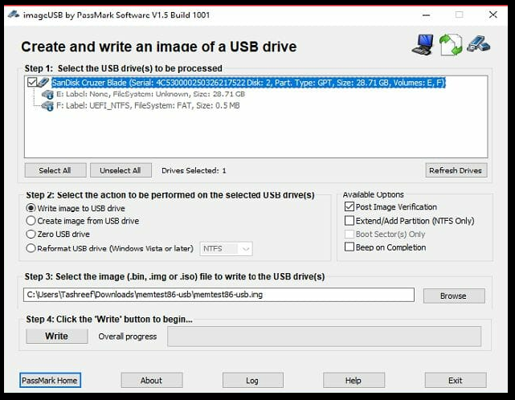Click the volume info icon for E: drive
This screenshot has height=400, width=515.
pos(47,95)
